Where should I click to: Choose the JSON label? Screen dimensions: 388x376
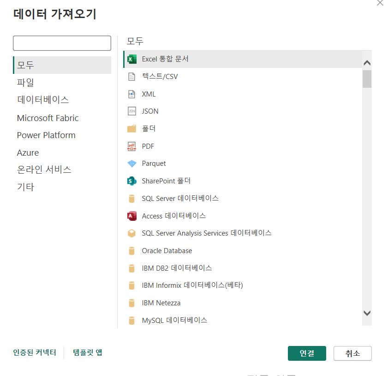click(x=150, y=111)
